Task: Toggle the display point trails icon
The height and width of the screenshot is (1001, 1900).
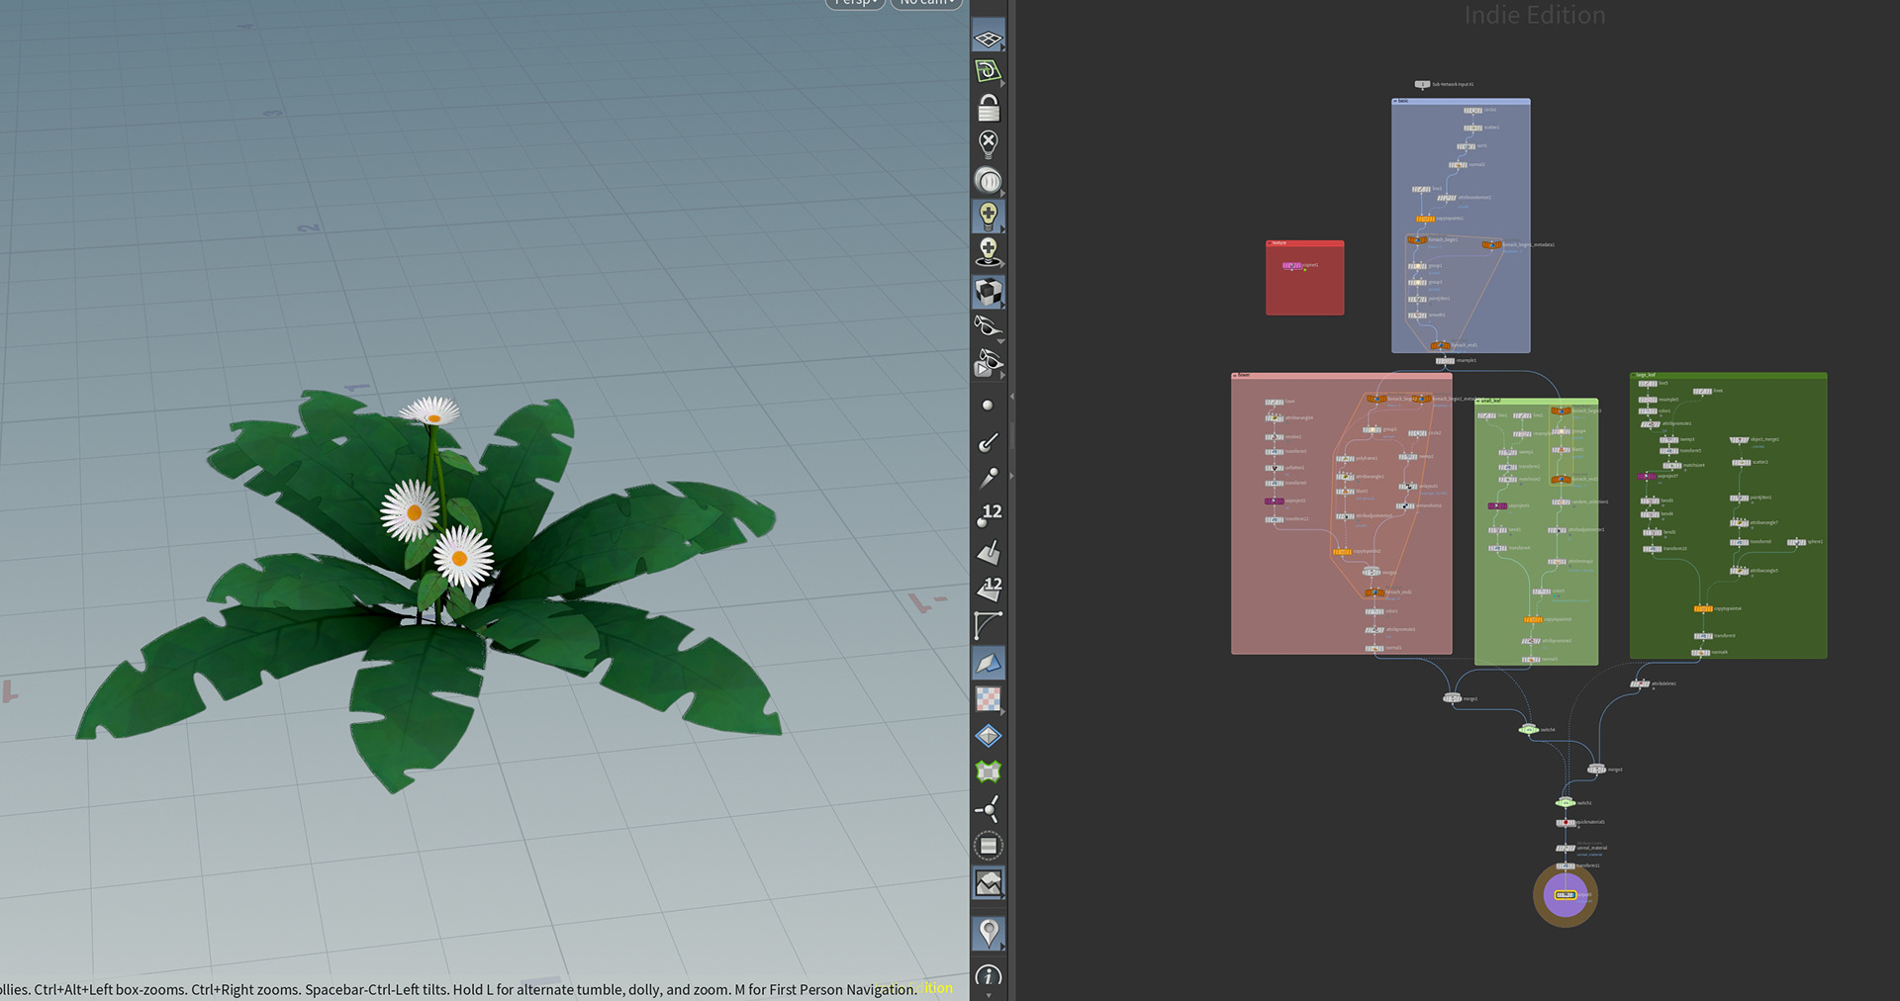Action: (x=989, y=479)
